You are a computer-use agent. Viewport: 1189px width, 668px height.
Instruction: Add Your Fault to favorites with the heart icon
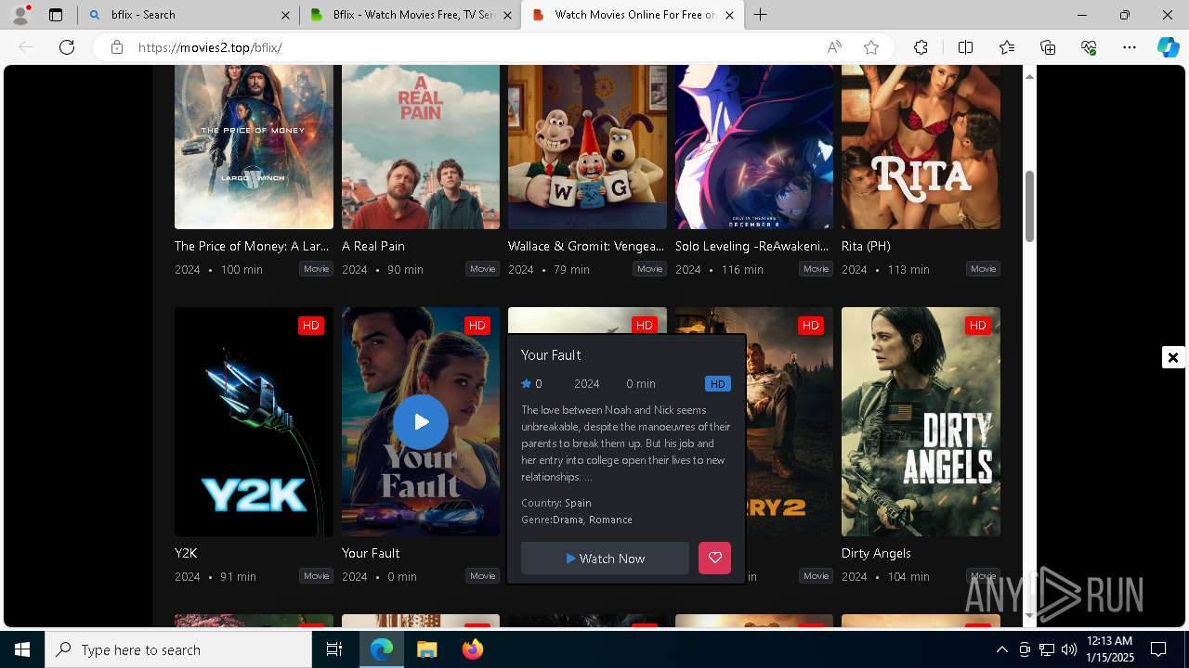[714, 558]
